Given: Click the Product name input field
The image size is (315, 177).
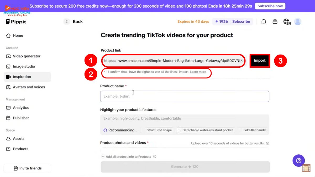Looking at the screenshot, I should click(185, 96).
